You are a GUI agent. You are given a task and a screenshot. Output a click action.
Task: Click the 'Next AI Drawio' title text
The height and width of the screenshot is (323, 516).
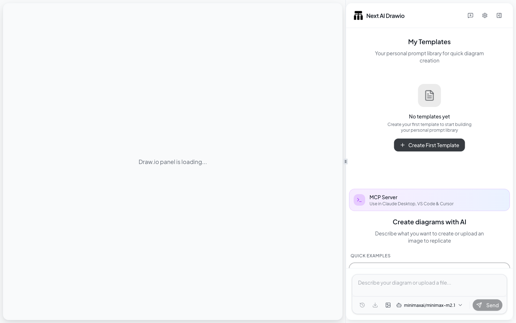(x=385, y=16)
